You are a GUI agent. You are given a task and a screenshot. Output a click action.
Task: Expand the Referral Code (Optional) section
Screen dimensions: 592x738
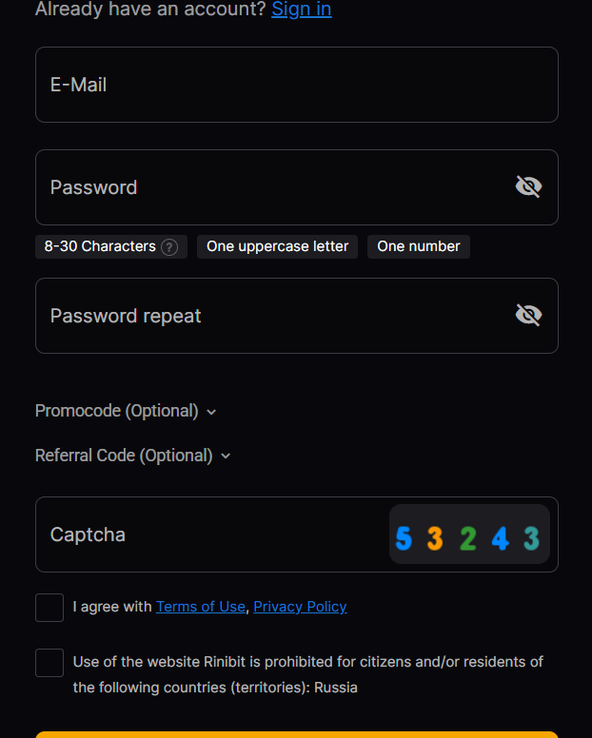click(124, 456)
